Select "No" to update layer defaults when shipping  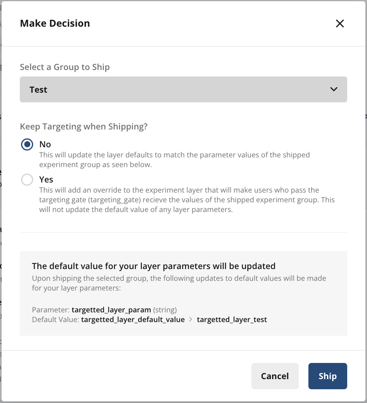click(x=26, y=144)
